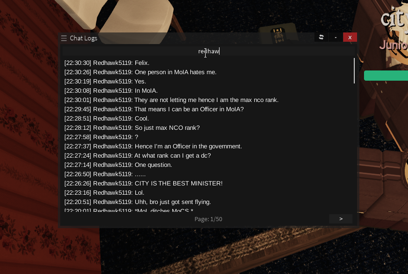Click the chat log vertical scrollbar
The height and width of the screenshot is (274, 408).
(x=354, y=71)
